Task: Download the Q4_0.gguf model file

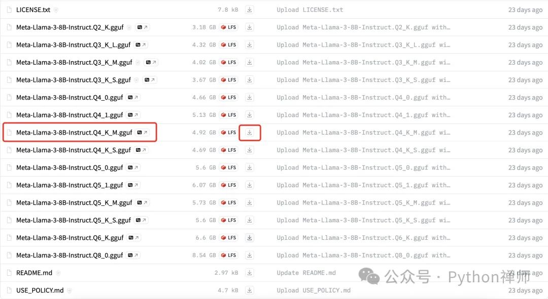Action: 250,97
